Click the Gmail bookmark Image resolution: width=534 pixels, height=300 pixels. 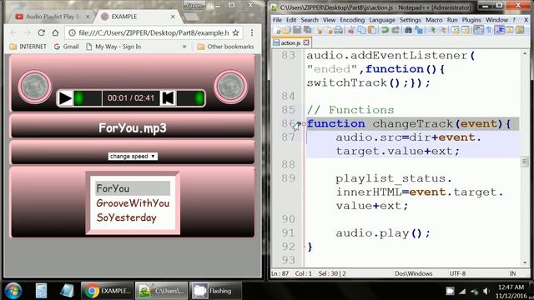click(67, 47)
